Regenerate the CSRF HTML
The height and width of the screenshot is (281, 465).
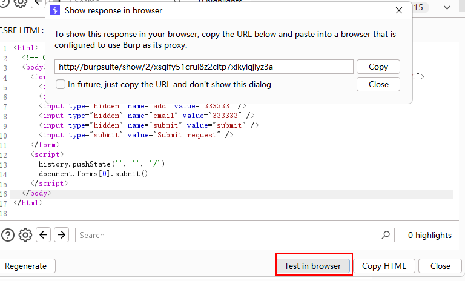click(26, 266)
